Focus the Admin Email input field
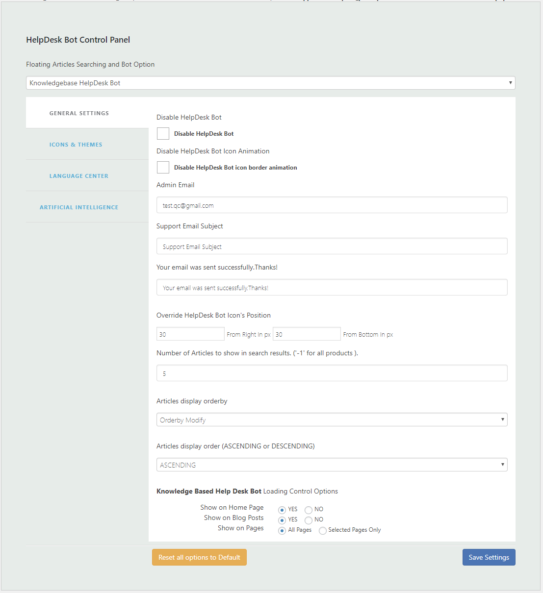Image resolution: width=543 pixels, height=593 pixels. pos(332,205)
